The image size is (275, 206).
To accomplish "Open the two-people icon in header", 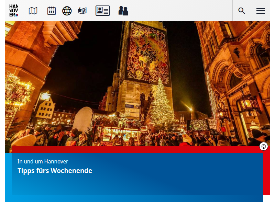I will (x=123, y=11).
